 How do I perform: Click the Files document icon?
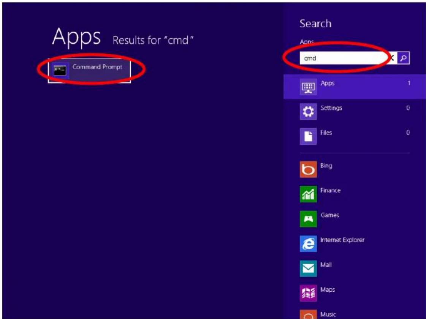pos(308,136)
